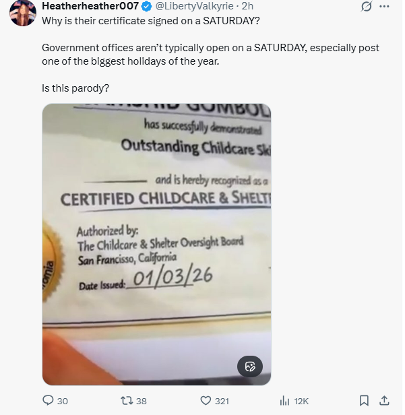Click the 321 likes count
The image size is (405, 415).
222,401
